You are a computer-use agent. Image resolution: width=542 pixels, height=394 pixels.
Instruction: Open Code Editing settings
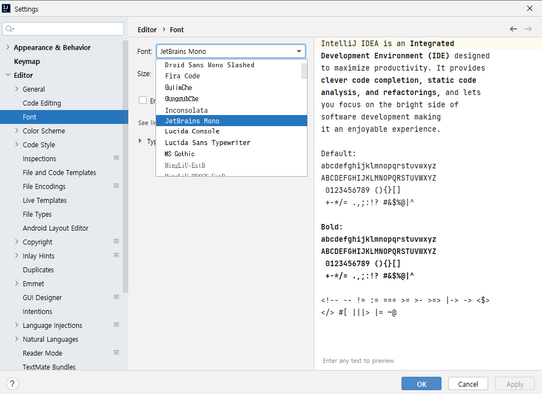click(x=42, y=103)
